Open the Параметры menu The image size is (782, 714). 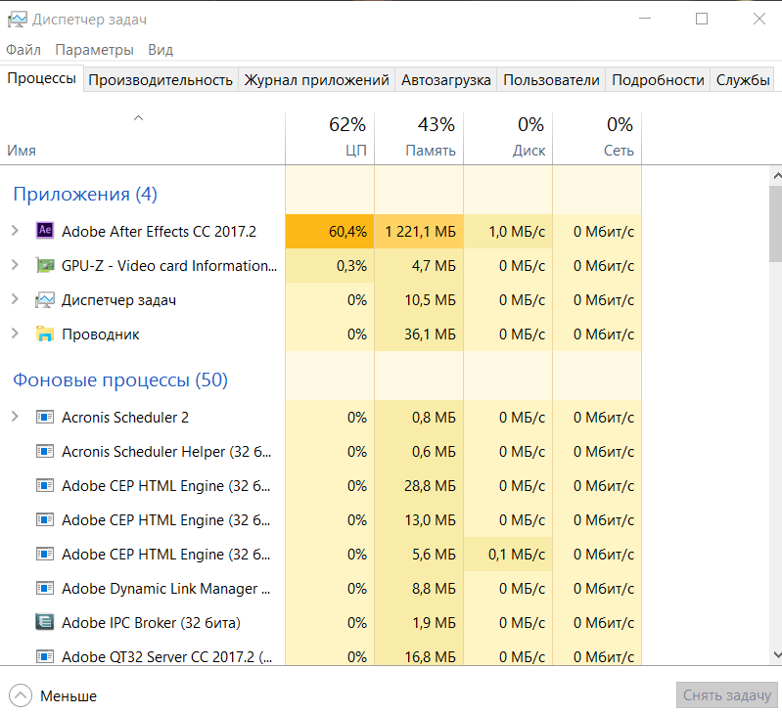[x=94, y=50]
